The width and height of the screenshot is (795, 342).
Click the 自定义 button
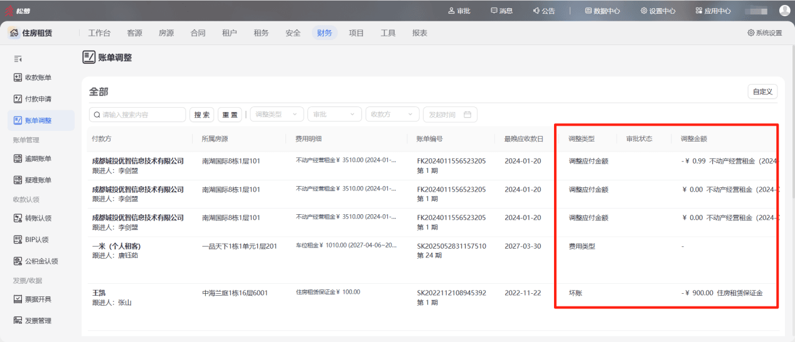(x=762, y=91)
